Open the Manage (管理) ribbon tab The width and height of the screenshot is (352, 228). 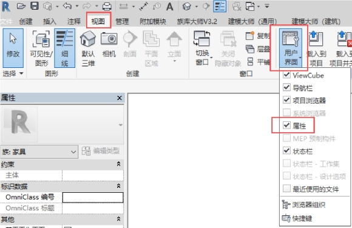122,21
